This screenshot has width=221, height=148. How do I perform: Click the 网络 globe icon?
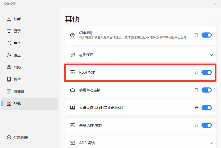click(x=9, y=67)
